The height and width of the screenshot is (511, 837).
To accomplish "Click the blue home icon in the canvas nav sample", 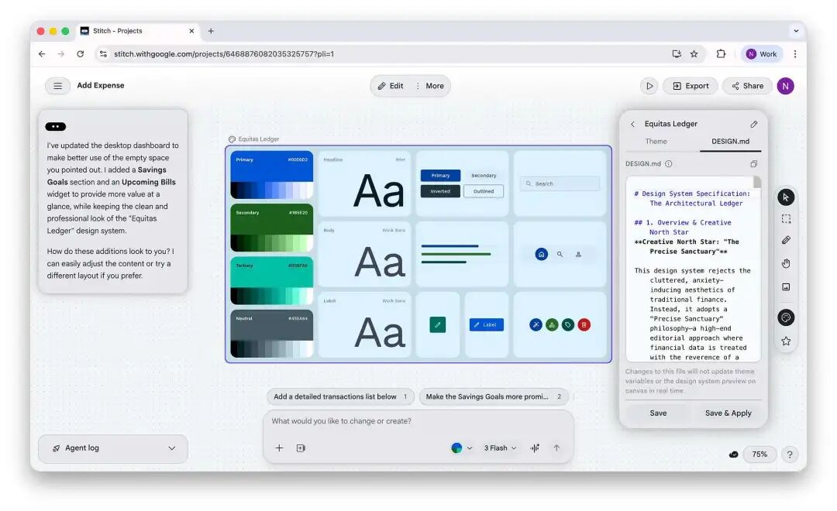I will 541,255.
